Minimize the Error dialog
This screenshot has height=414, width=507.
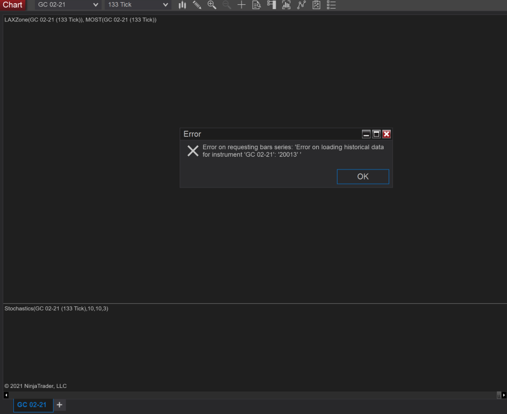366,134
